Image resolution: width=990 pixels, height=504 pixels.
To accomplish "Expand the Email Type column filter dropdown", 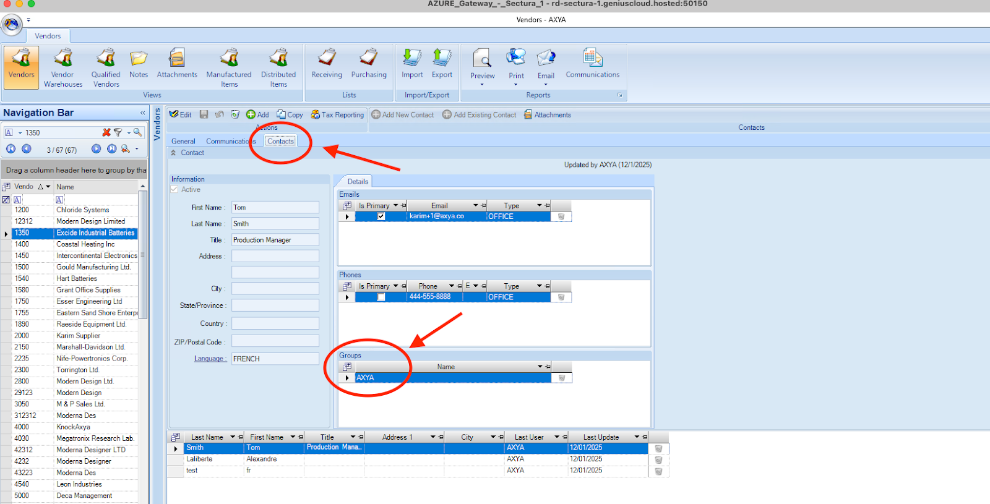I will (539, 206).
